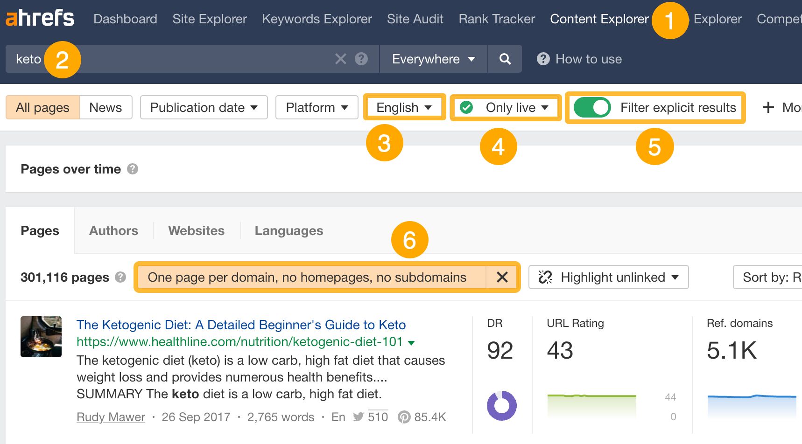This screenshot has width=802, height=444.
Task: Click the help icon inside the search bar
Action: pyautogui.click(x=361, y=59)
